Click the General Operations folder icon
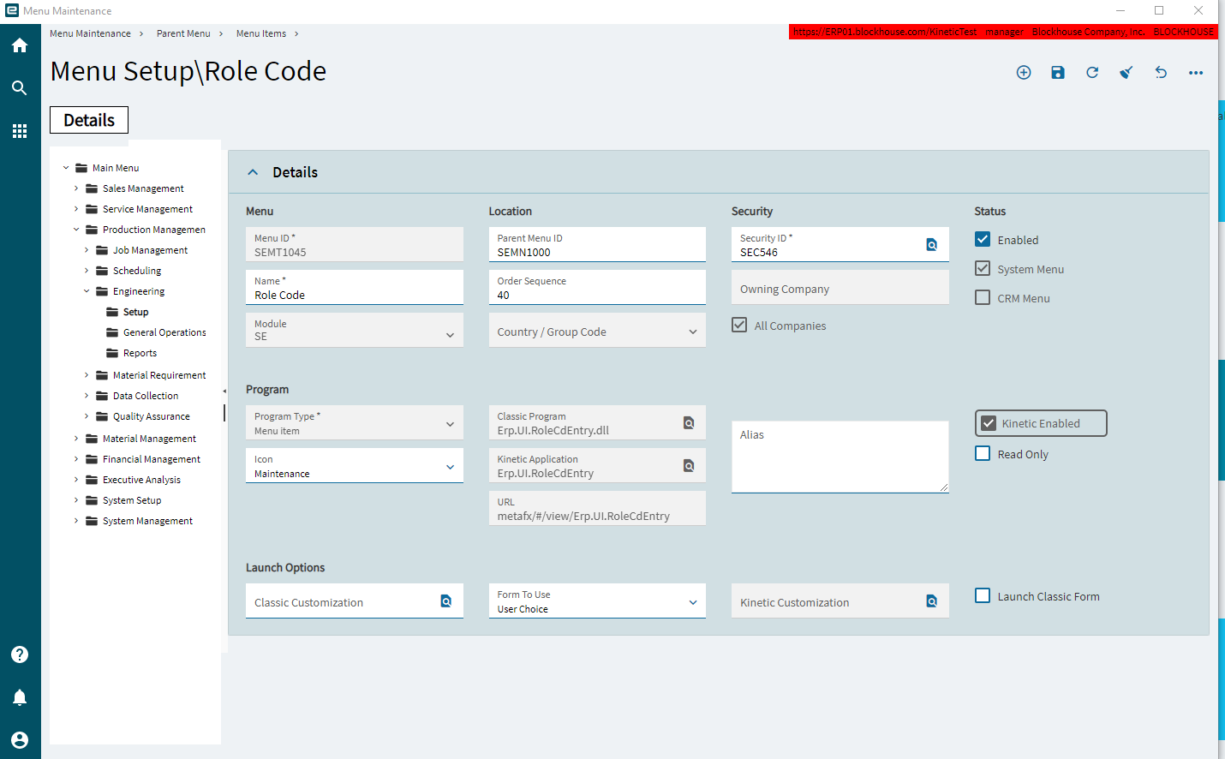 point(112,332)
